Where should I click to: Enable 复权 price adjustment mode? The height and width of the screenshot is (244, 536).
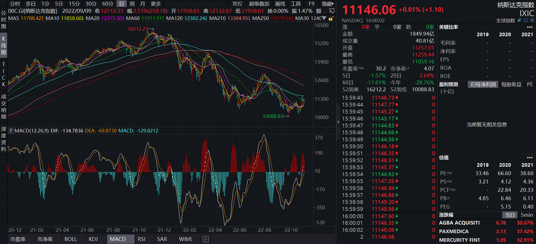coord(237,4)
